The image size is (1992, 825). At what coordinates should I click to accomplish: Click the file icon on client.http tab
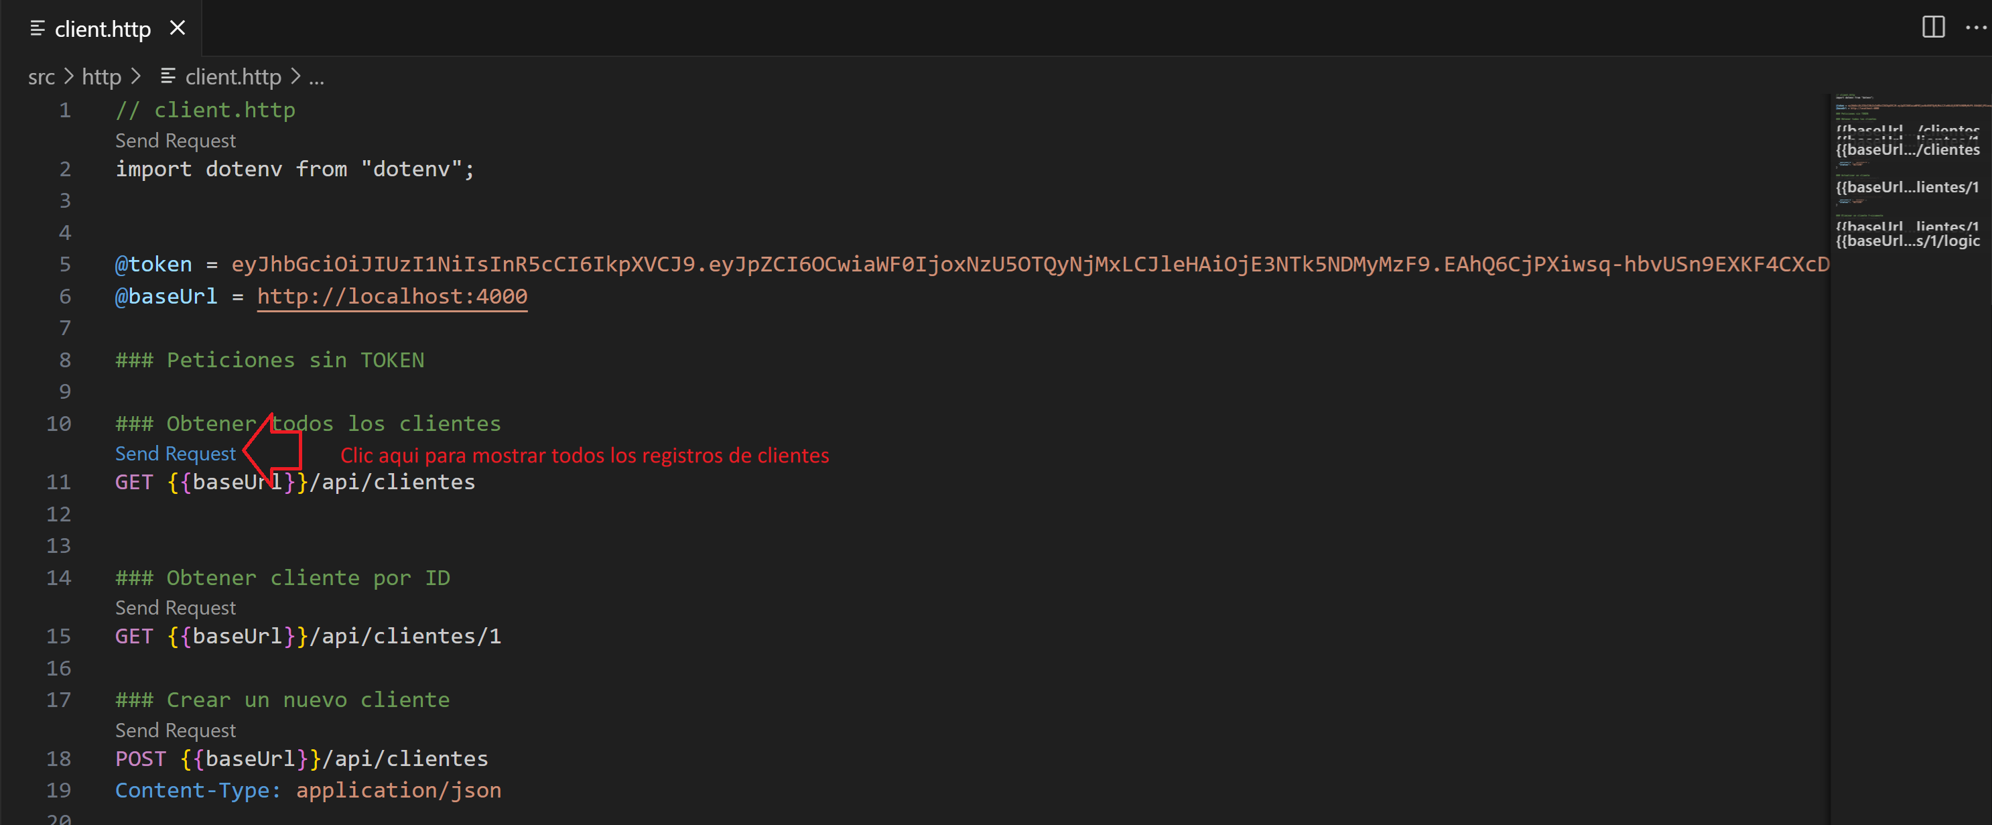[37, 29]
